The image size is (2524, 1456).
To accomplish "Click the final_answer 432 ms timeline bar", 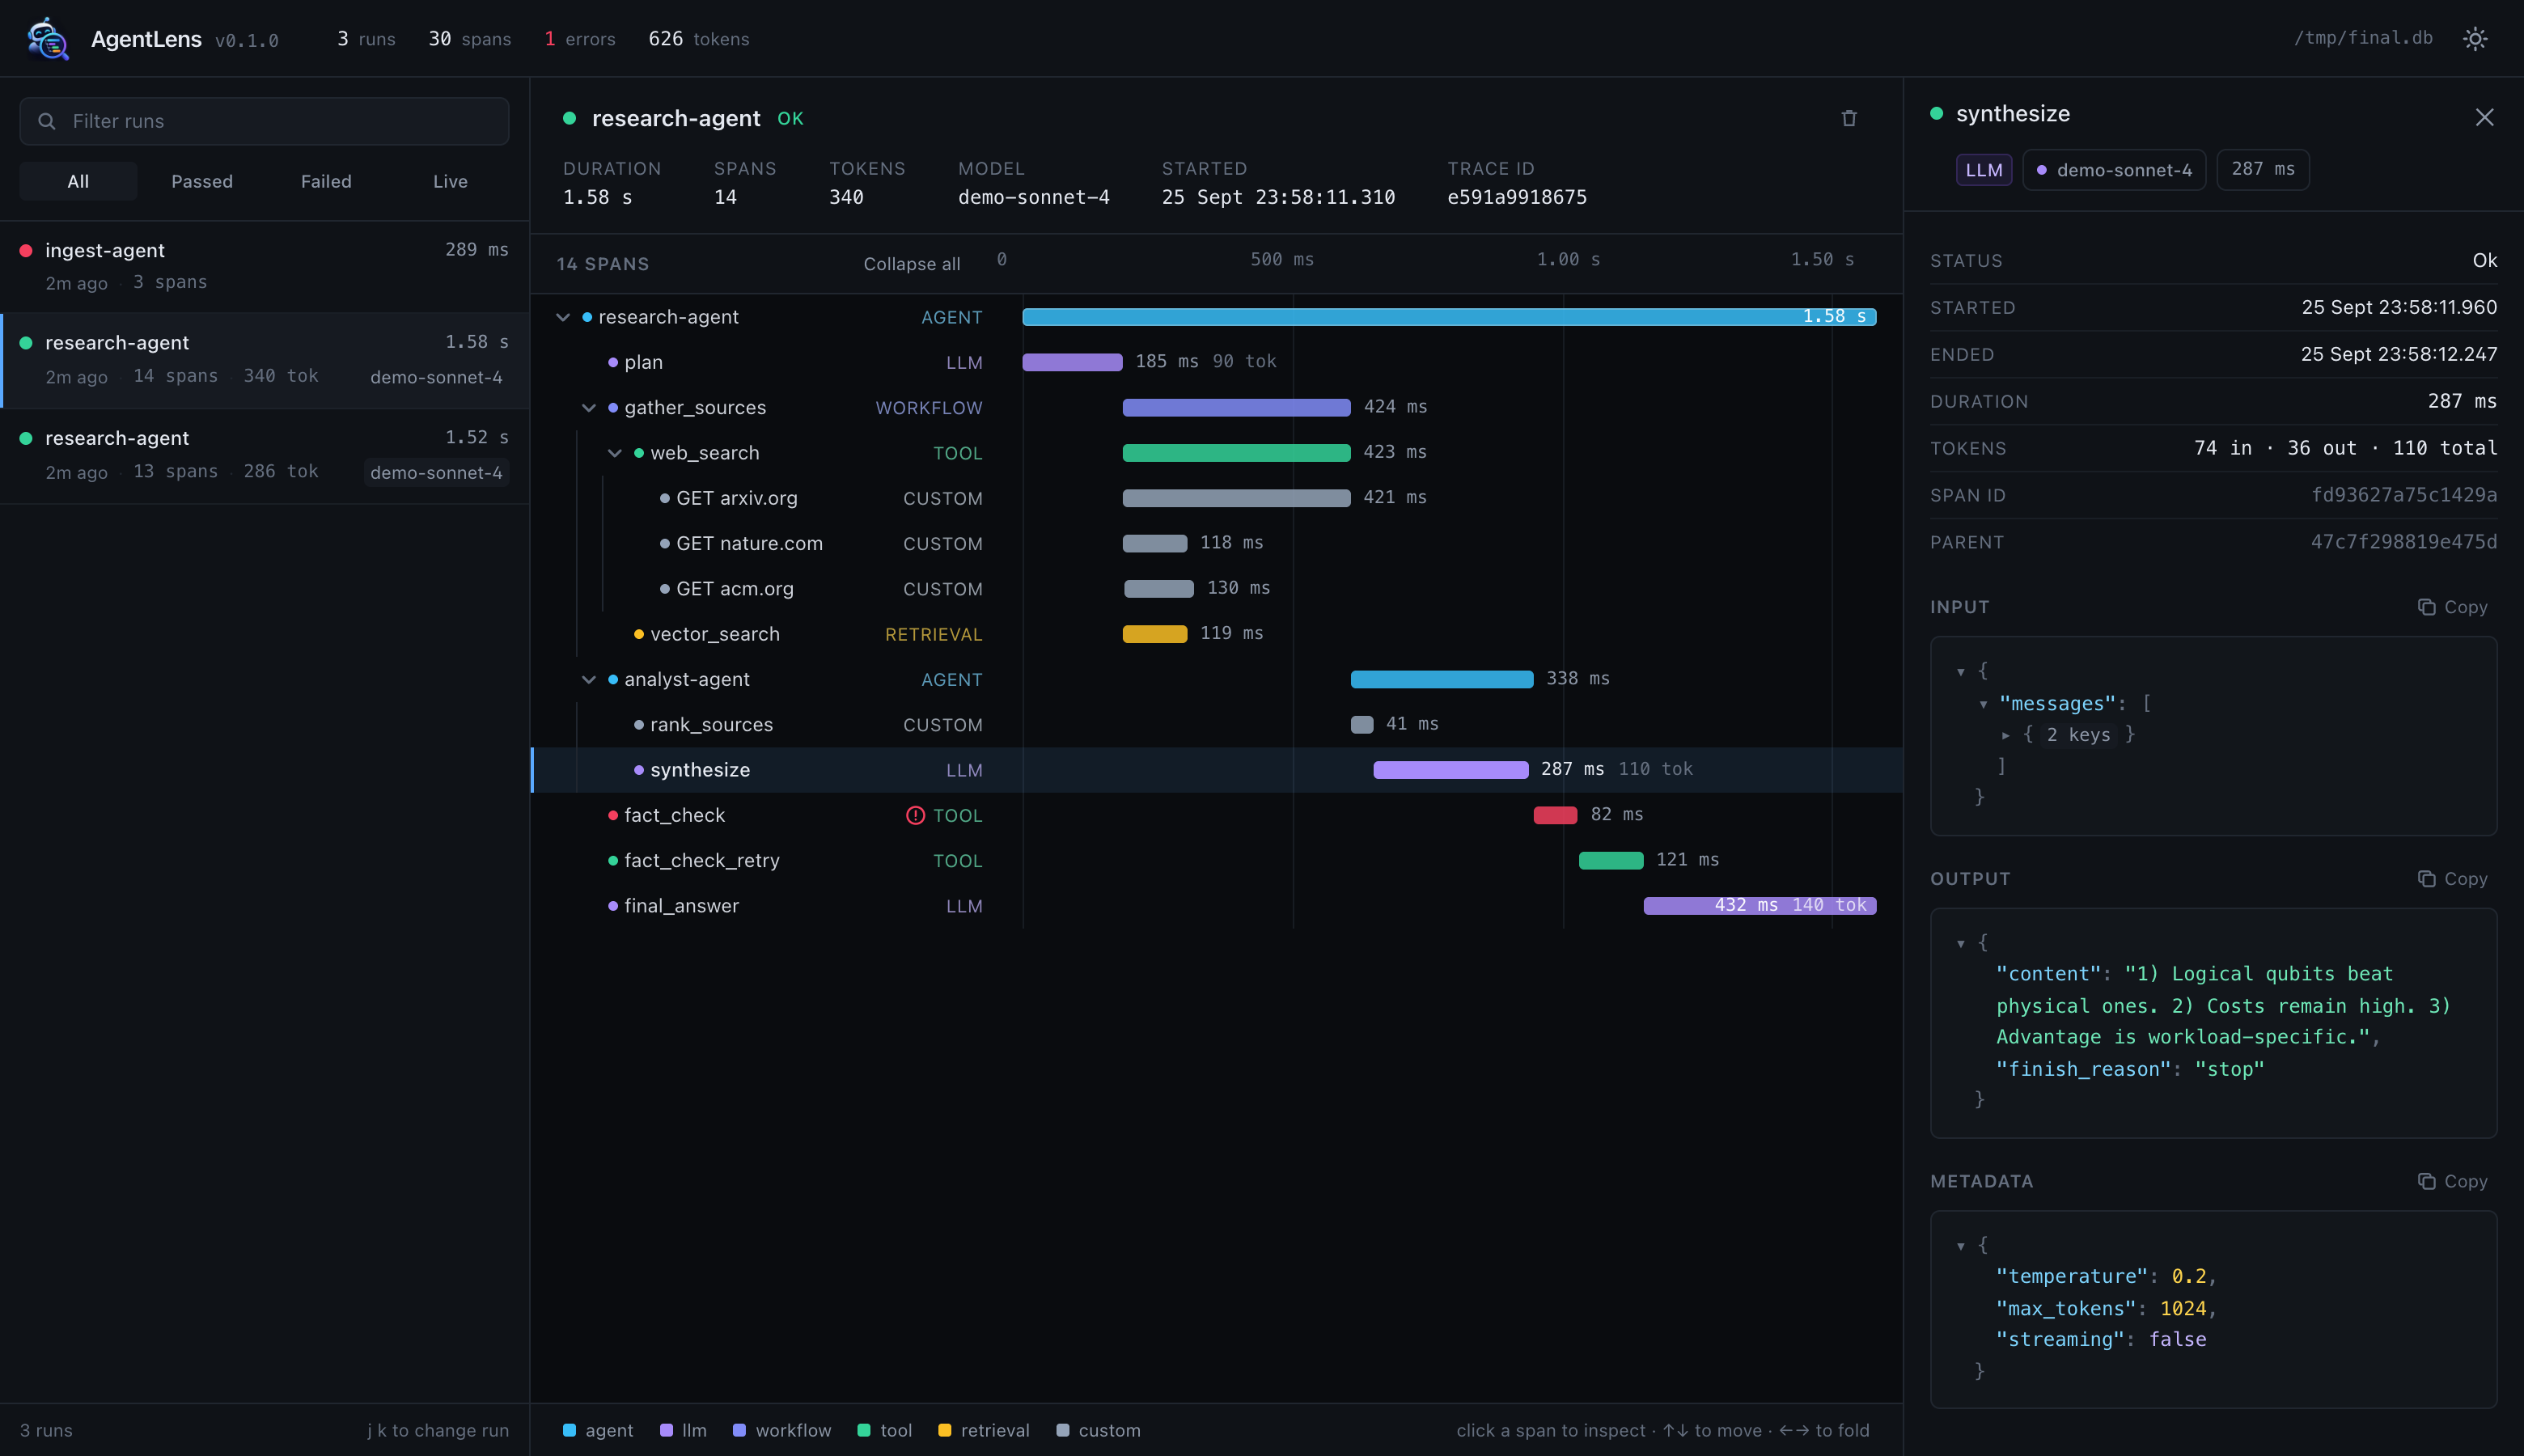I will point(1759,906).
